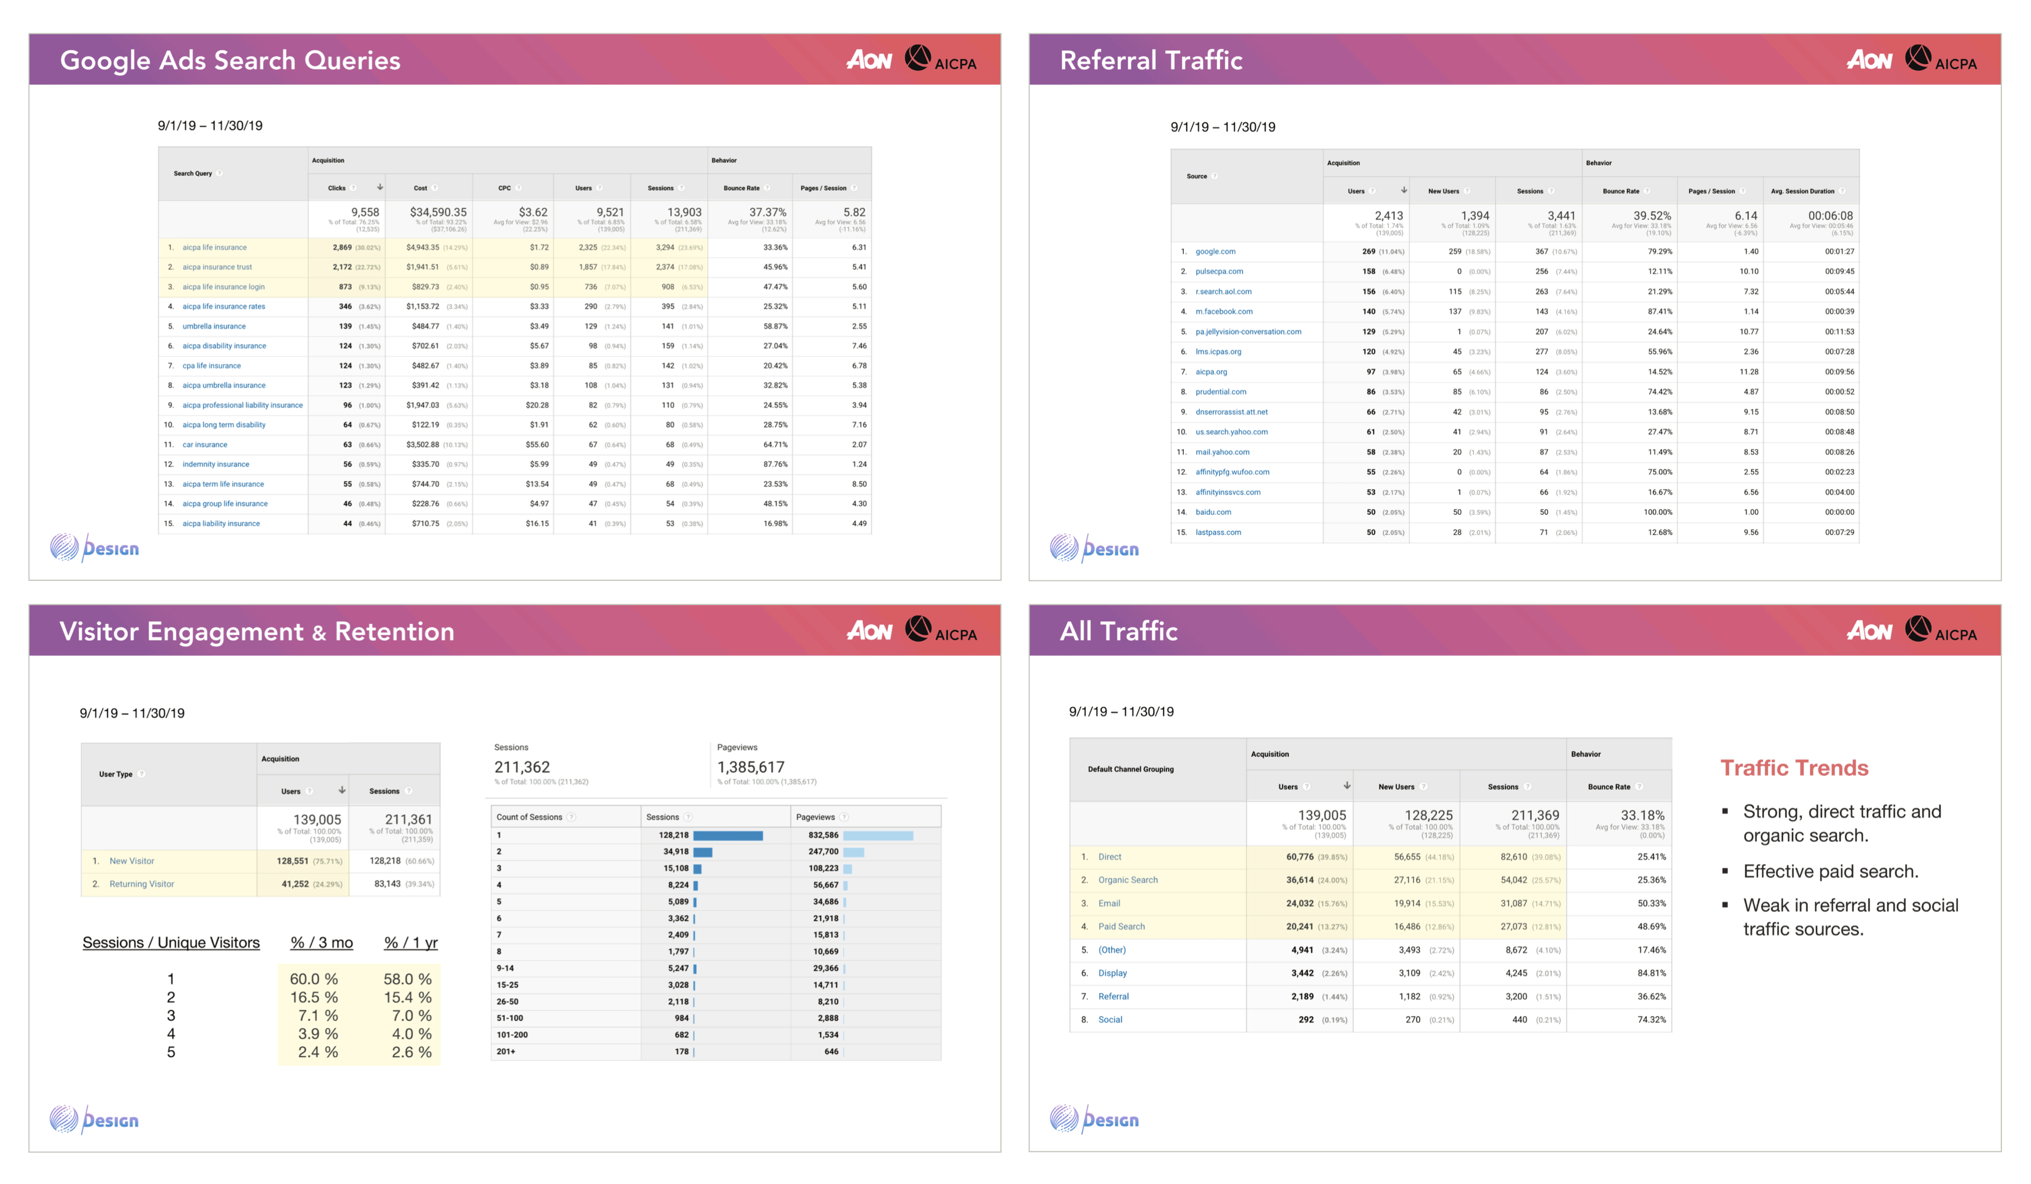This screenshot has width=2031, height=1184.
Task: Click the Aon logo on Google Ads slide
Action: 869,60
